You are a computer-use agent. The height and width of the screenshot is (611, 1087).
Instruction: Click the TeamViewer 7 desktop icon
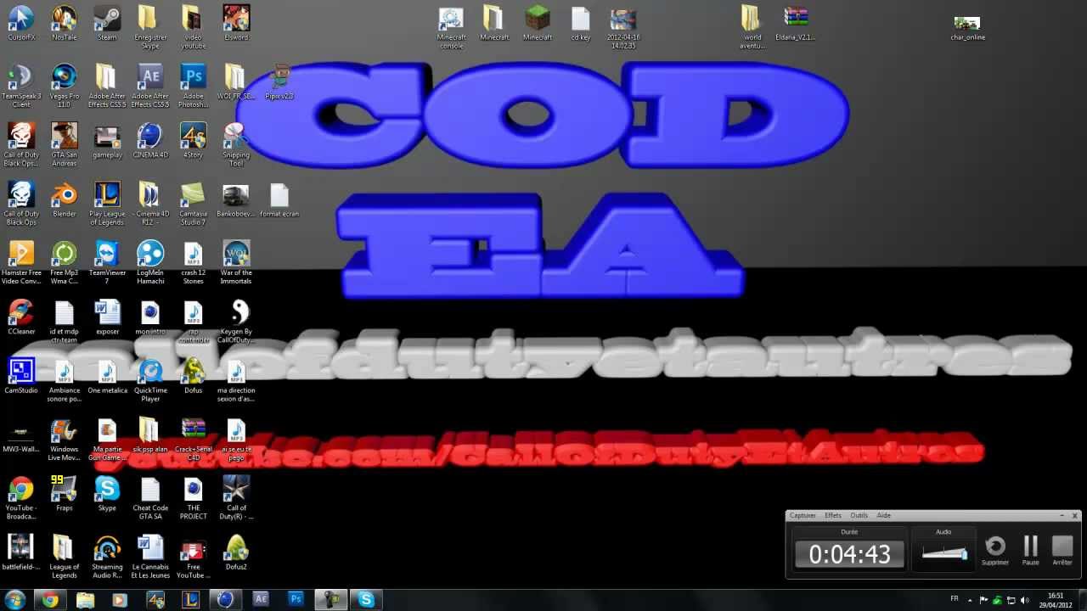pyautogui.click(x=107, y=261)
